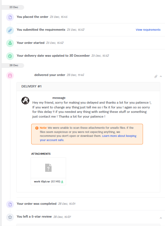Collapse the delivered order section chevron
Viewport: 165px width, 226px height.
tap(161, 76)
